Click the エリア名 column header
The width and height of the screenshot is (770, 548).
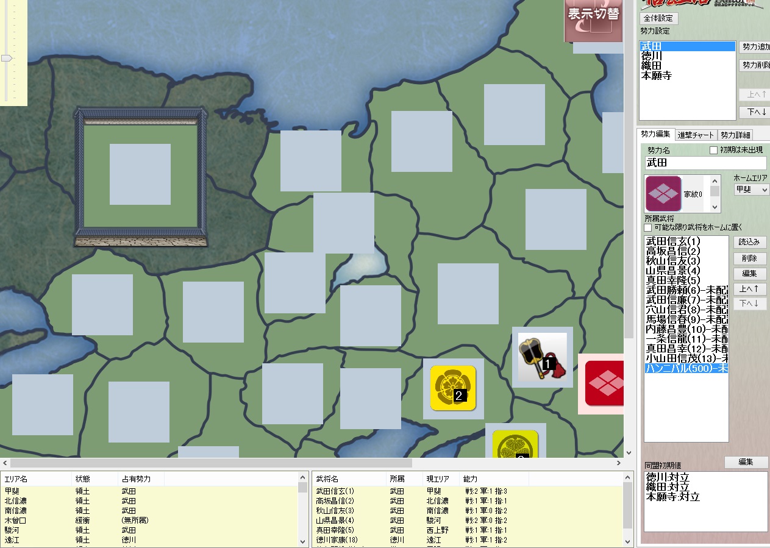pyautogui.click(x=37, y=479)
